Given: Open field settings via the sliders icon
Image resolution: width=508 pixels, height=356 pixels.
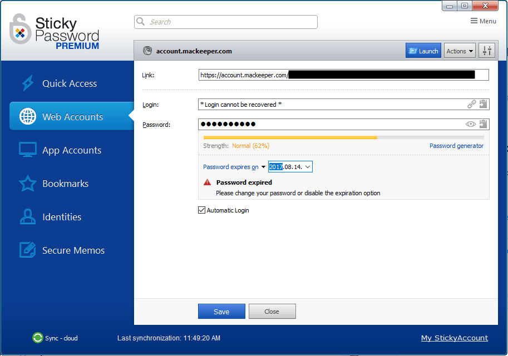Looking at the screenshot, I should click(487, 50).
